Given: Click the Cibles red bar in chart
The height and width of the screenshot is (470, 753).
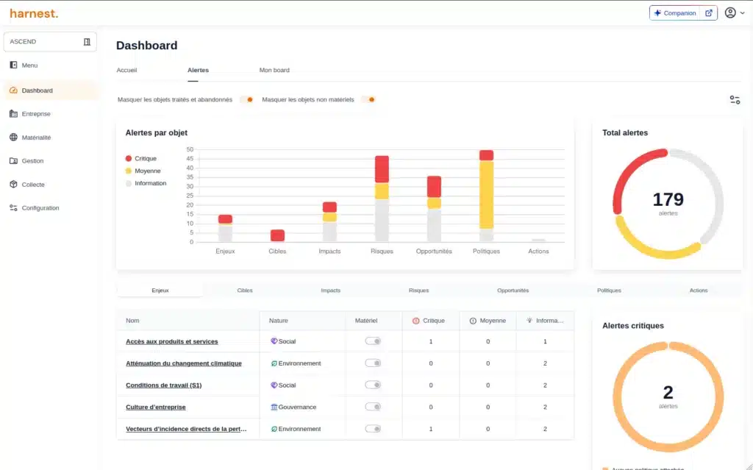Looking at the screenshot, I should tap(277, 235).
